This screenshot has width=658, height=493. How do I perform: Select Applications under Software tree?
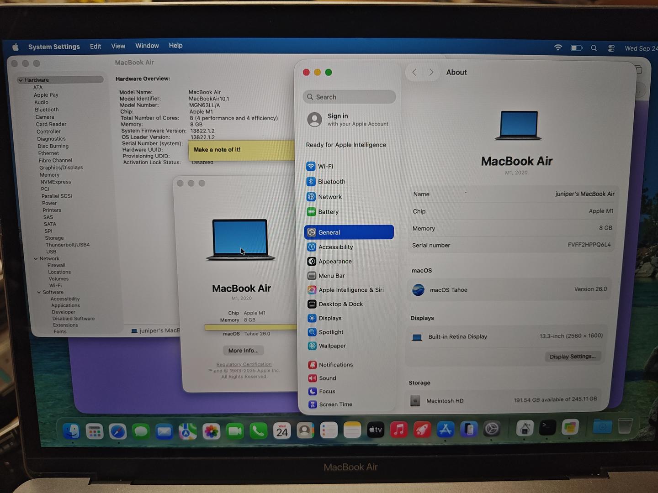65,305
